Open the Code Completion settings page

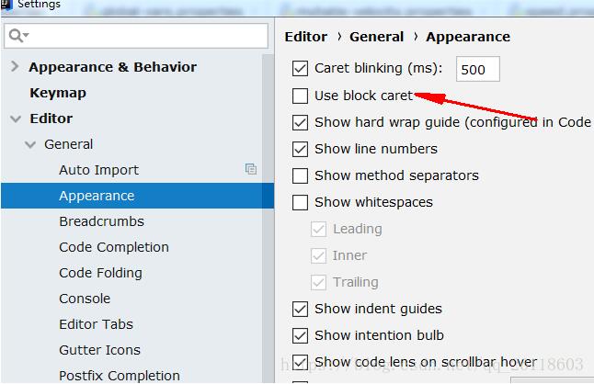pyautogui.click(x=114, y=247)
